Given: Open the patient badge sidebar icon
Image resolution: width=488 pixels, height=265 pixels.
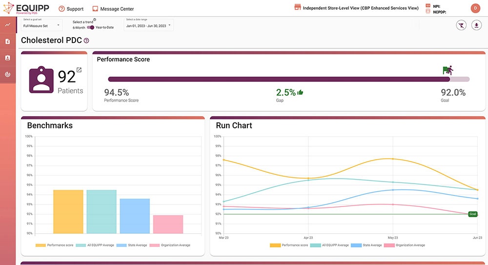Looking at the screenshot, I should (x=8, y=58).
